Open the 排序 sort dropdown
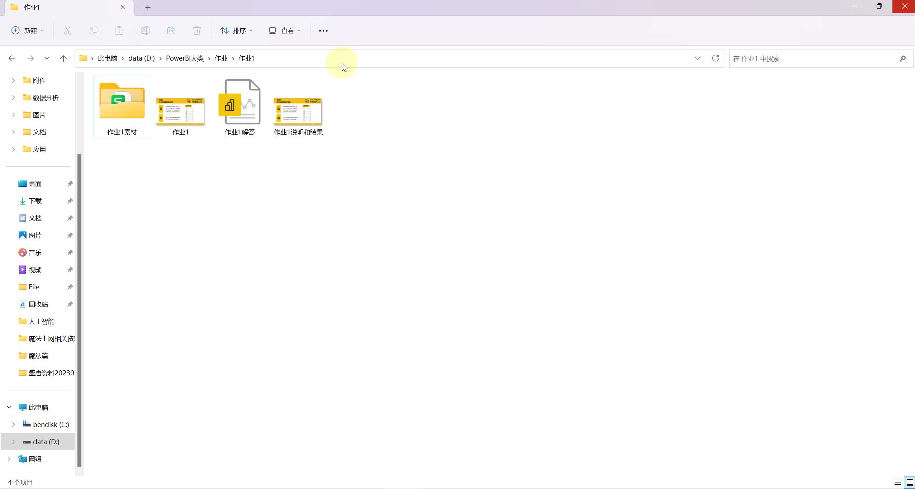 point(236,30)
